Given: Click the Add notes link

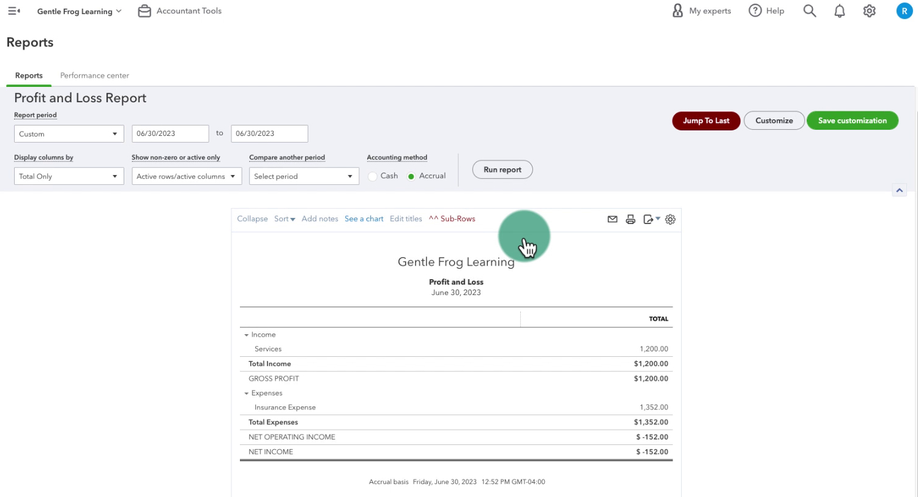Looking at the screenshot, I should pos(319,219).
